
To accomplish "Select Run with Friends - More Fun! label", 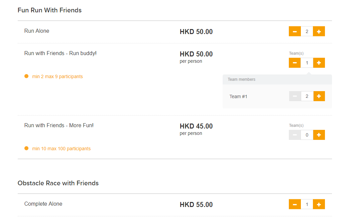I will click(59, 125).
